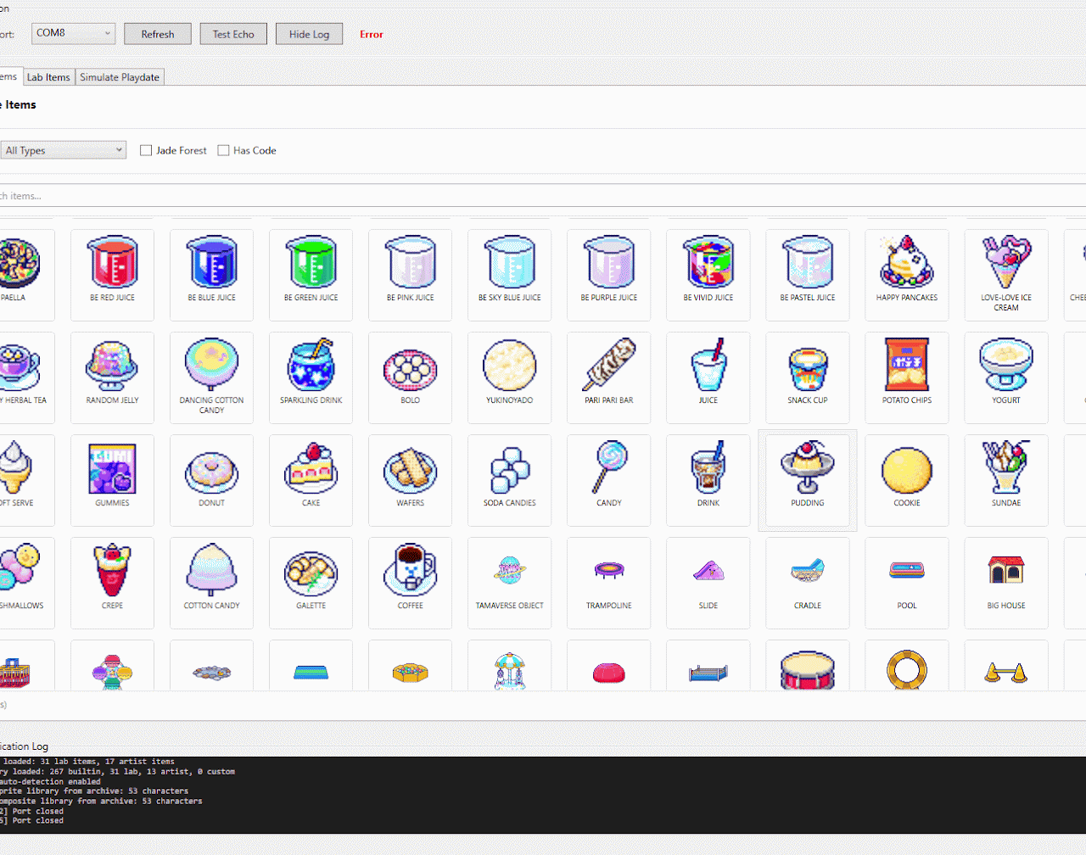Choose the POTATO CHIPS item icon
Screen dimensions: 1086x855
[x=906, y=366]
